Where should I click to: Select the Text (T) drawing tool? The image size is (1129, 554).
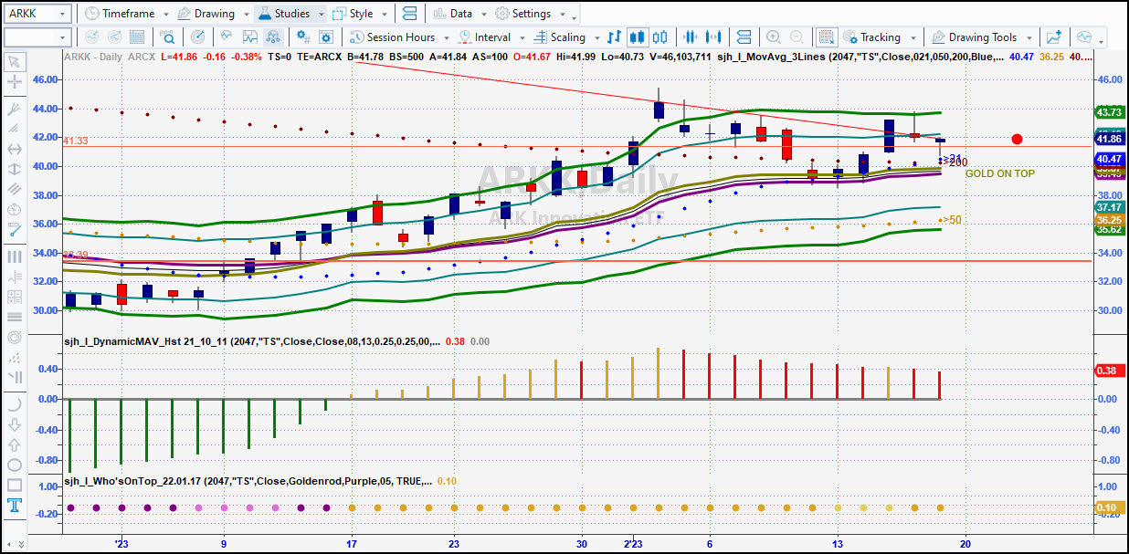(x=15, y=505)
